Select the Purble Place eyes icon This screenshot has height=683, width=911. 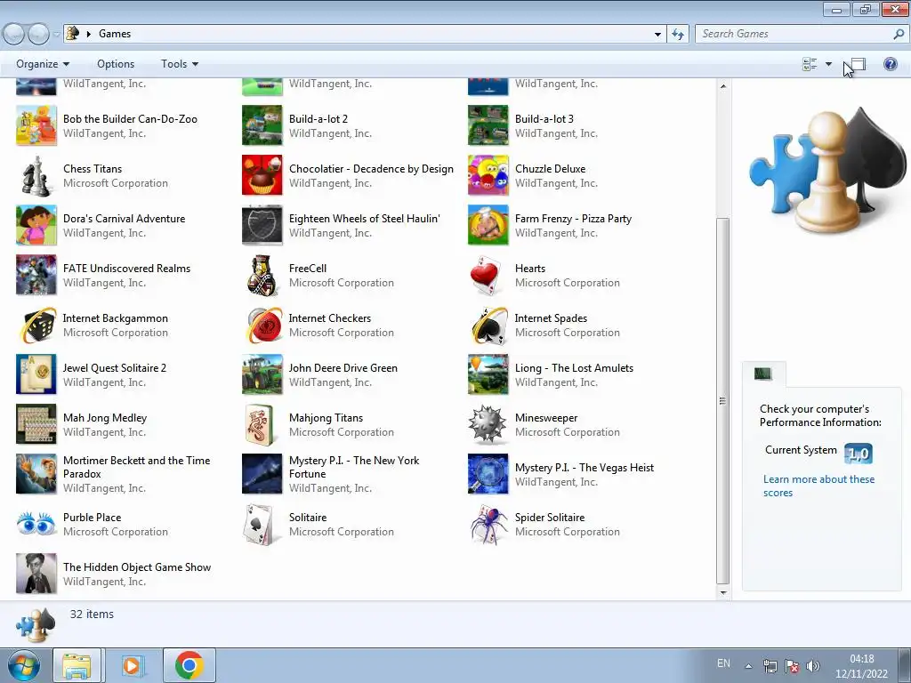click(36, 525)
